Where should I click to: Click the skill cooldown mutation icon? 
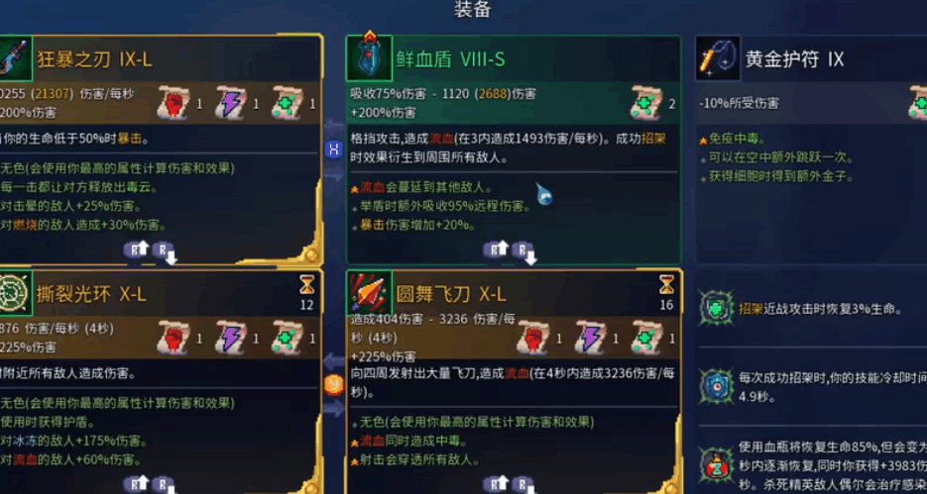(717, 386)
